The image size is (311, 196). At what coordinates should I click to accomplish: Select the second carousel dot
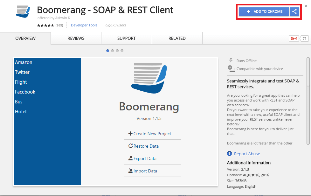point(112,50)
